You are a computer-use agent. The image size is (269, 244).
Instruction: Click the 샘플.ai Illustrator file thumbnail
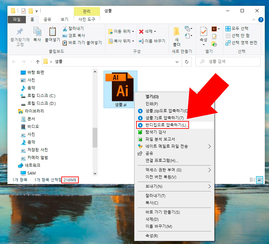pos(120,89)
